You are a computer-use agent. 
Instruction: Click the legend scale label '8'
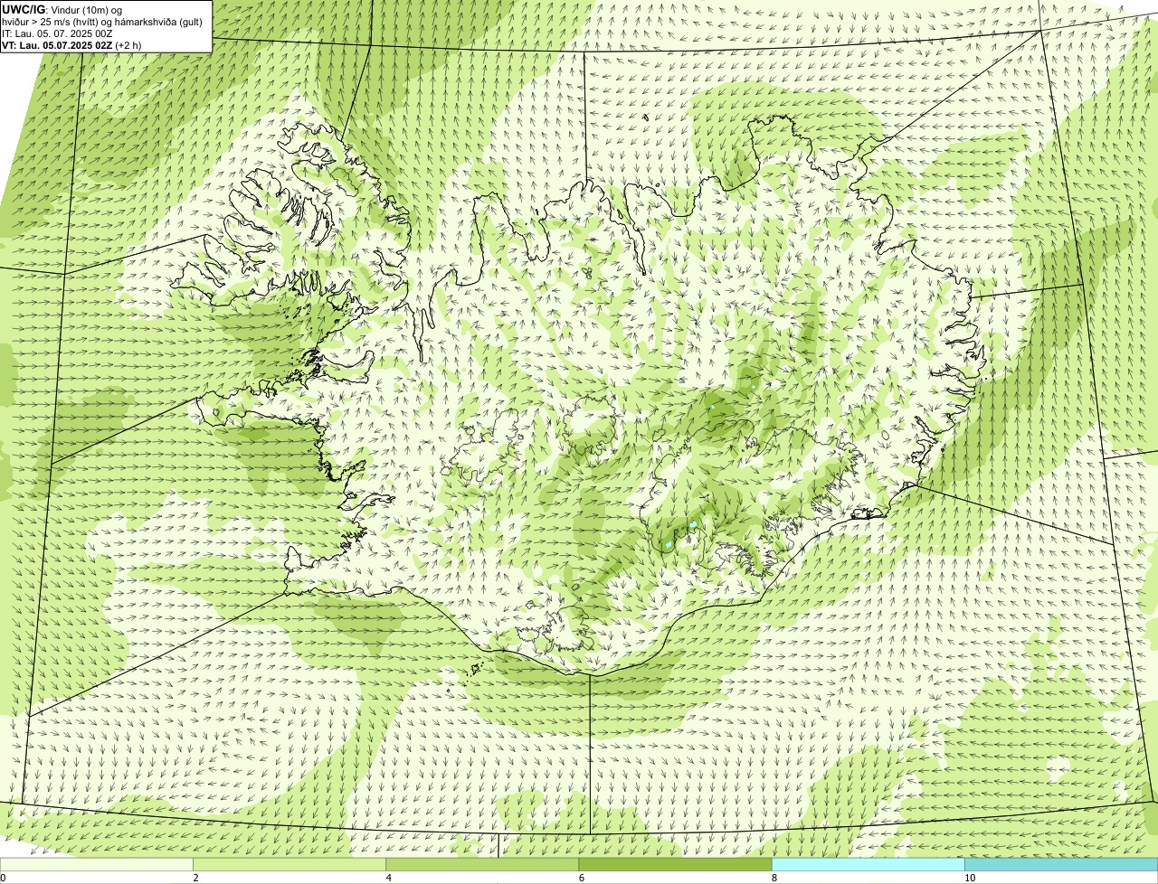click(x=774, y=878)
